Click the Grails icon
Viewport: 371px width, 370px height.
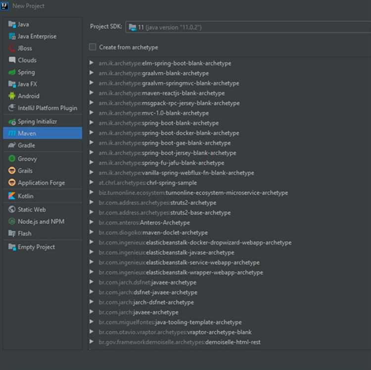coord(12,171)
